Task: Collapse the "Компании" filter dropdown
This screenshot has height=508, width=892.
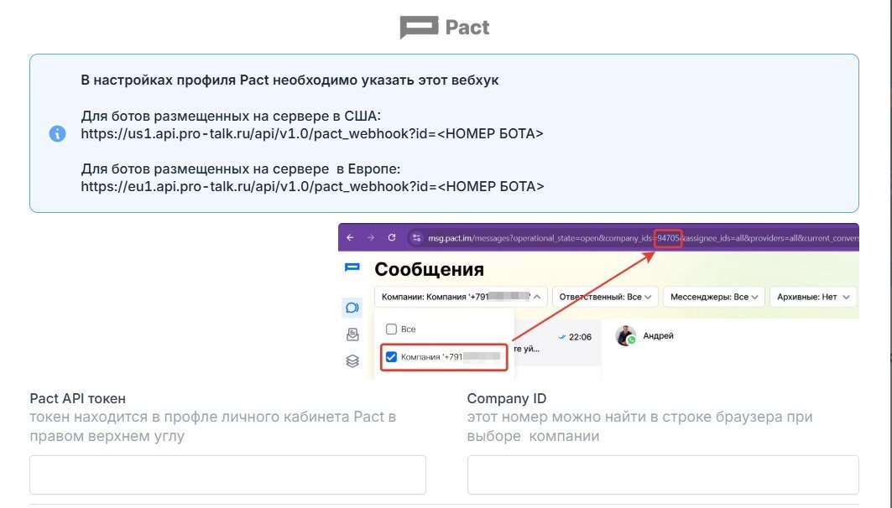Action: 461,297
